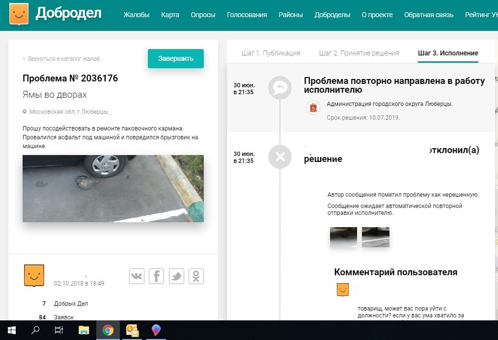Share via the Facebook icon
Viewport: 498px width, 340px height.
pyautogui.click(x=156, y=276)
